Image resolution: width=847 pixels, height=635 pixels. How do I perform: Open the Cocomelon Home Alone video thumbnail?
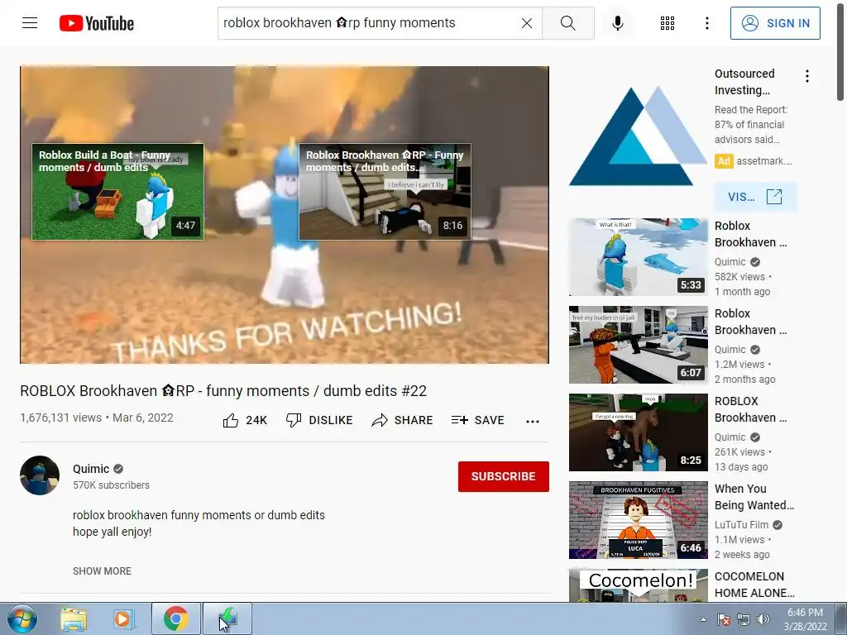point(638,585)
